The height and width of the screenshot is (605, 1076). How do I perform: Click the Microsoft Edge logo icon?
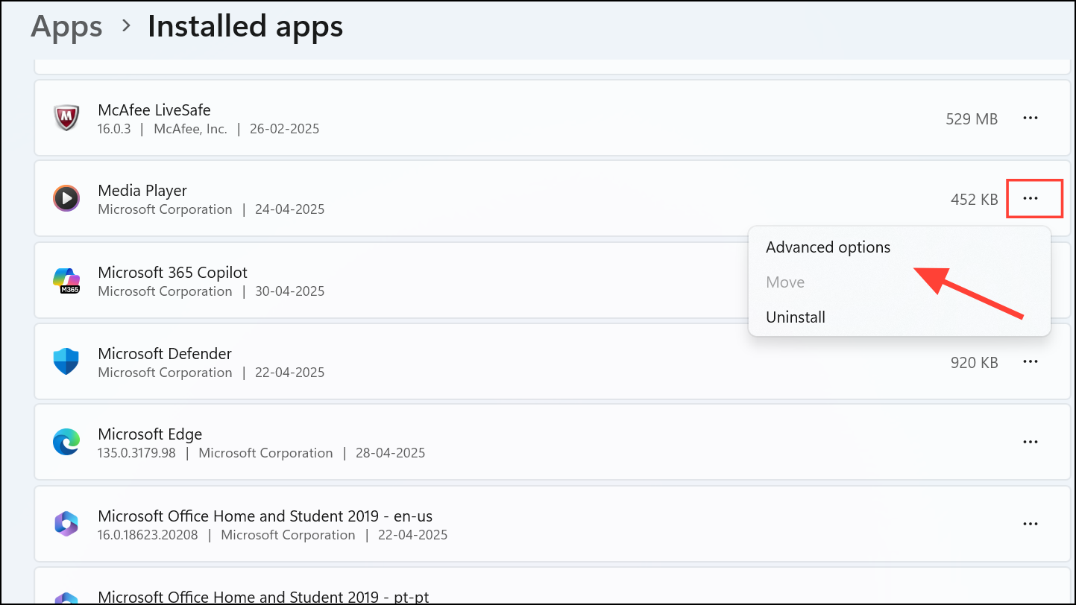tap(66, 442)
